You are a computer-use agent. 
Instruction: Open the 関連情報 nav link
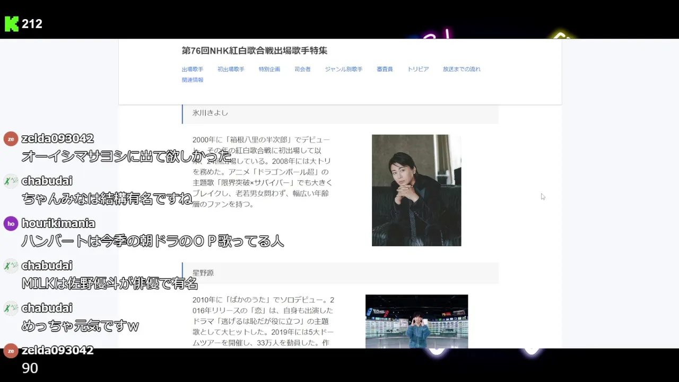click(193, 80)
